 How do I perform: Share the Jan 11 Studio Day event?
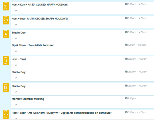pos(16,78)
